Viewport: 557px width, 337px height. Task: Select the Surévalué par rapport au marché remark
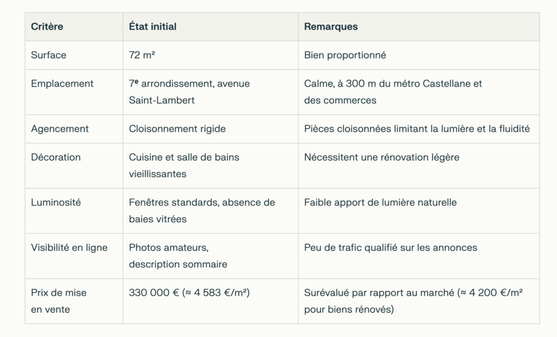point(413,301)
